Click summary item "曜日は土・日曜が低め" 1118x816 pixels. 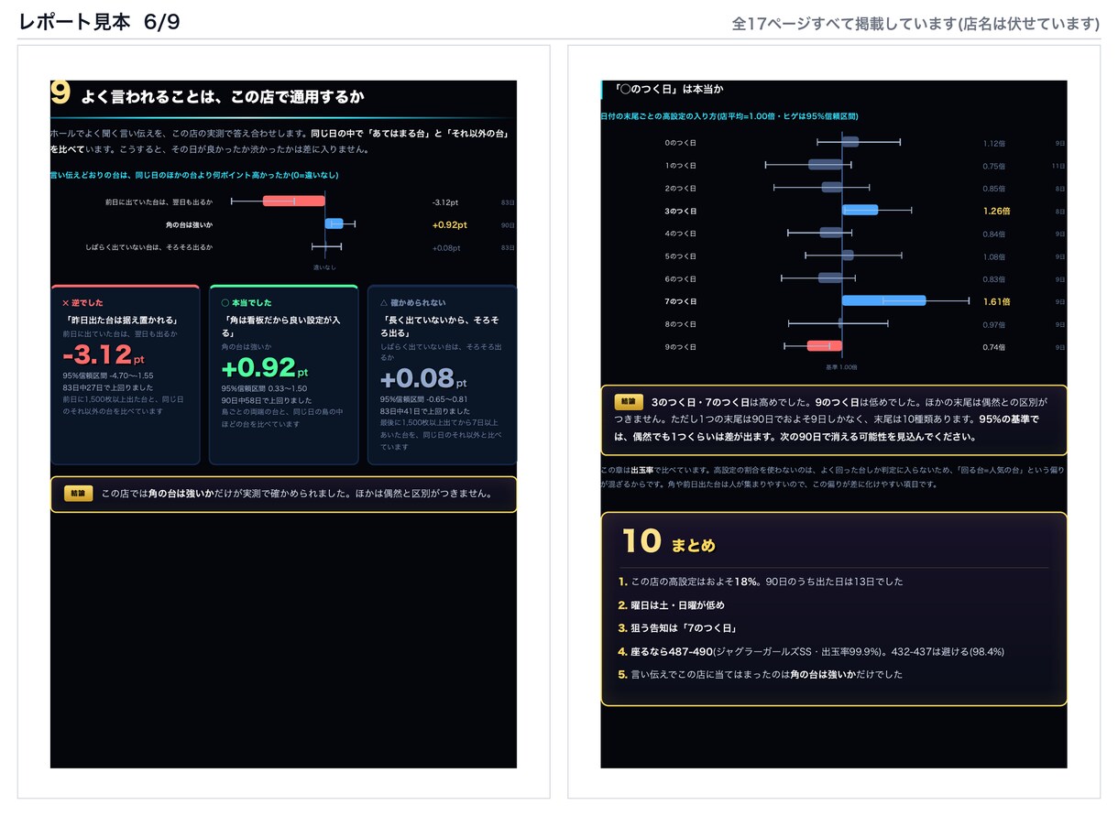[672, 605]
